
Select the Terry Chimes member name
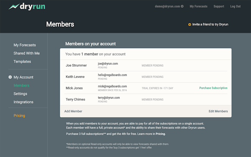pos(75,100)
